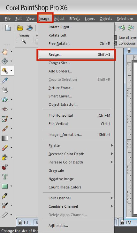Image resolution: width=137 pixels, height=233 pixels.
Task: Select the Magic Wand tool
Action: click(5, 71)
